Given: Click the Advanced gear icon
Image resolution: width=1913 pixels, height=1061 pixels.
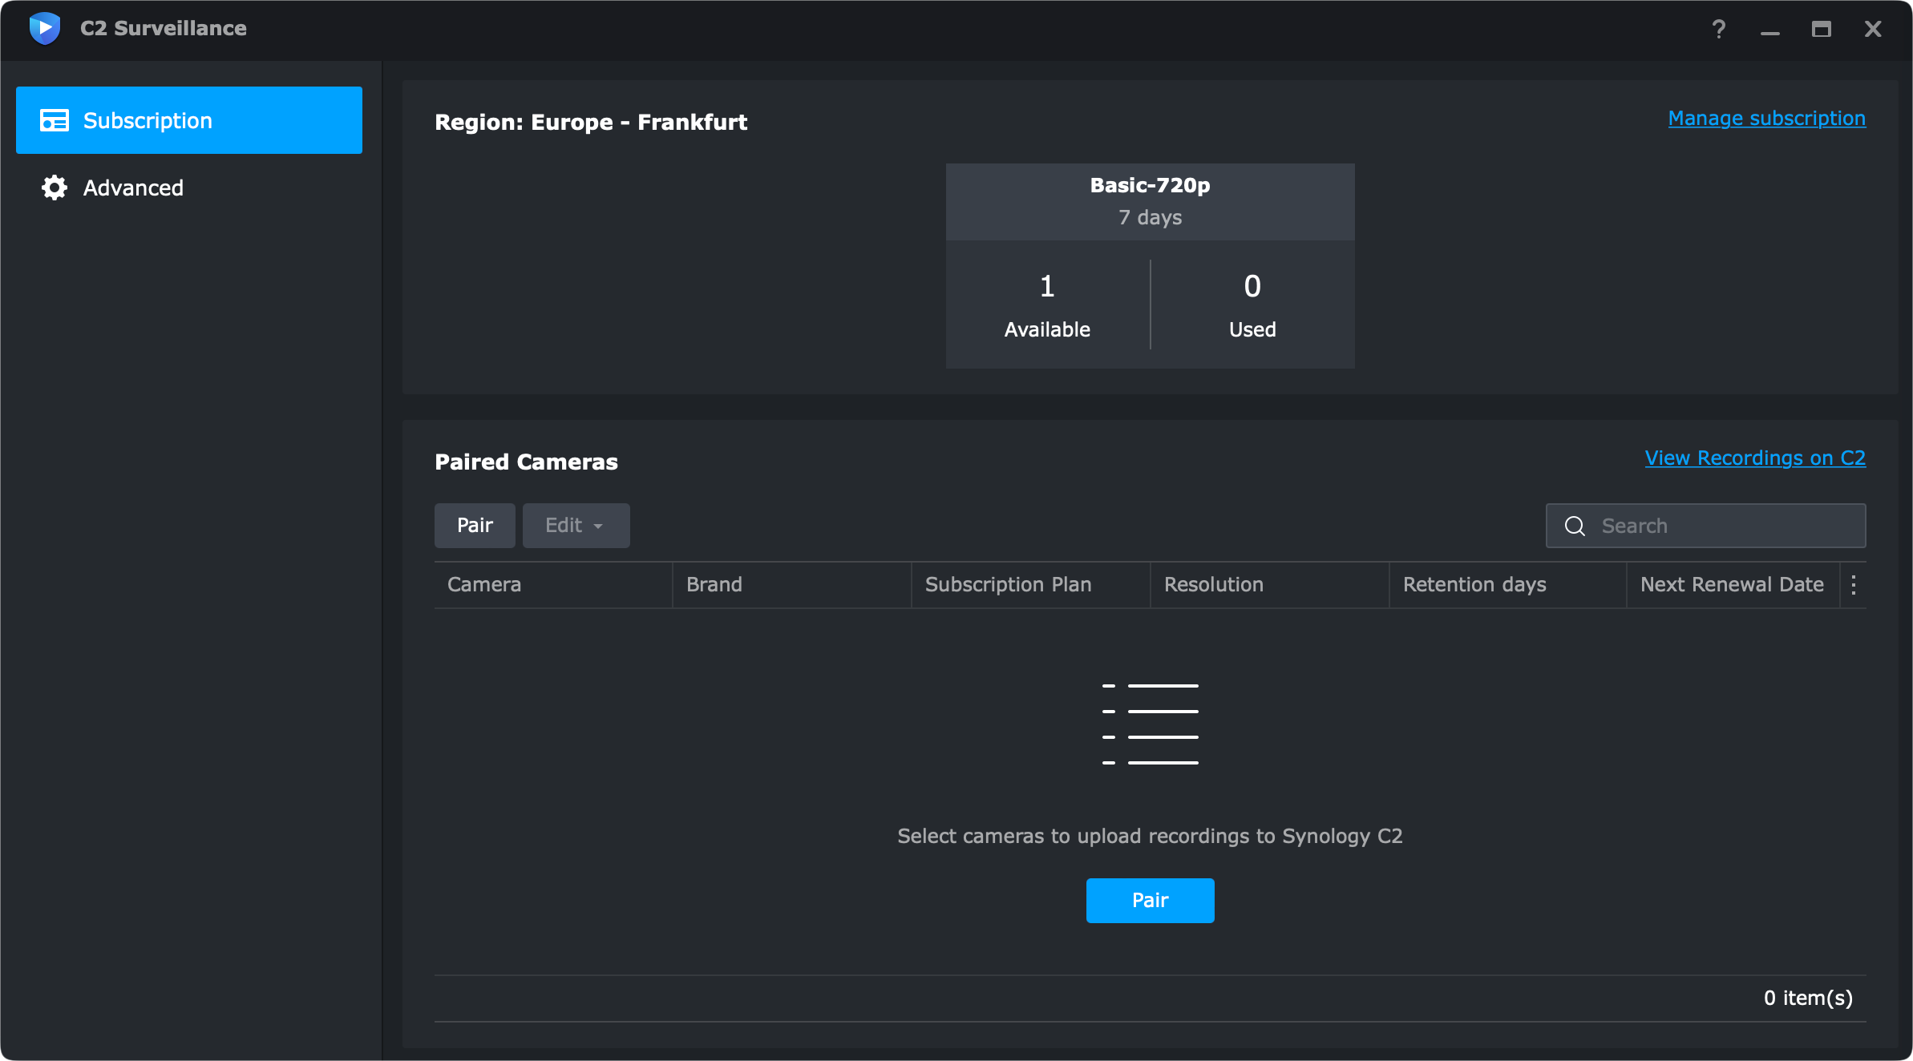Looking at the screenshot, I should coord(55,188).
